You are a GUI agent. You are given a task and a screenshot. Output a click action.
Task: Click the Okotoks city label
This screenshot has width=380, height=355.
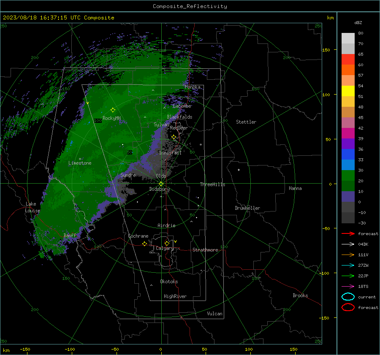click(169, 282)
